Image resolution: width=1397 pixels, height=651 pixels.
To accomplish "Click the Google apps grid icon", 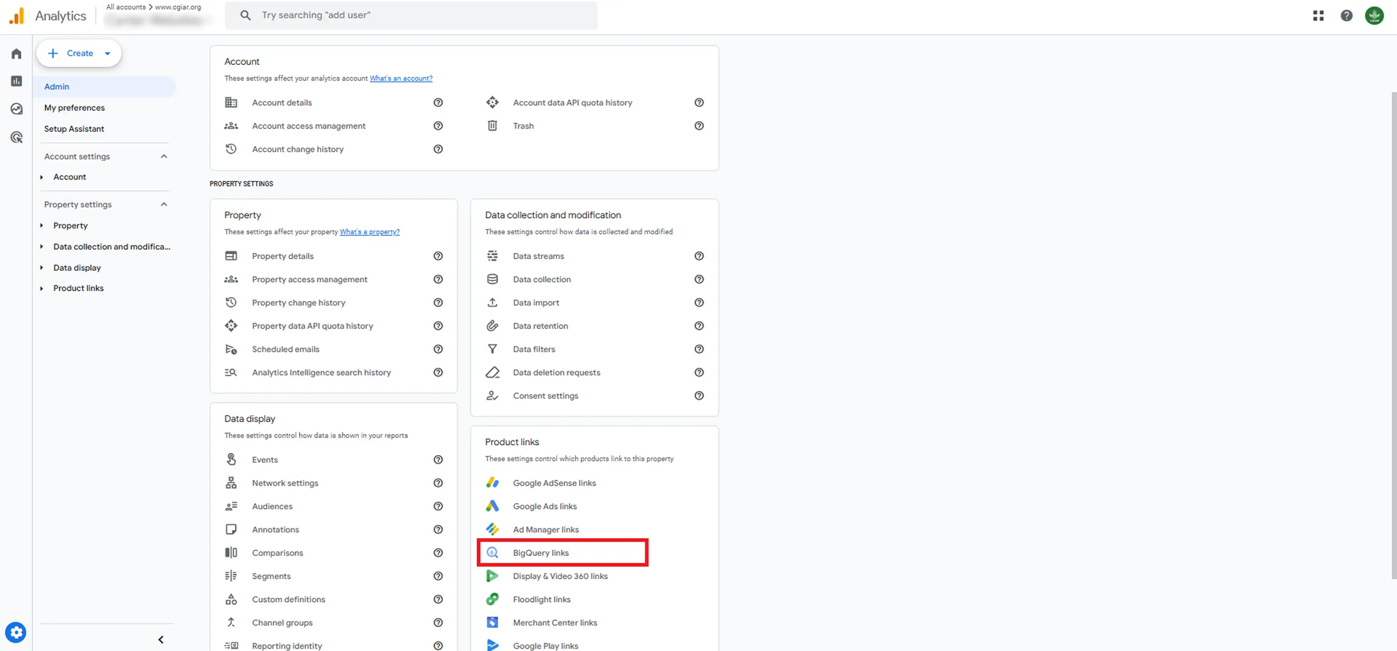I will [1318, 16].
